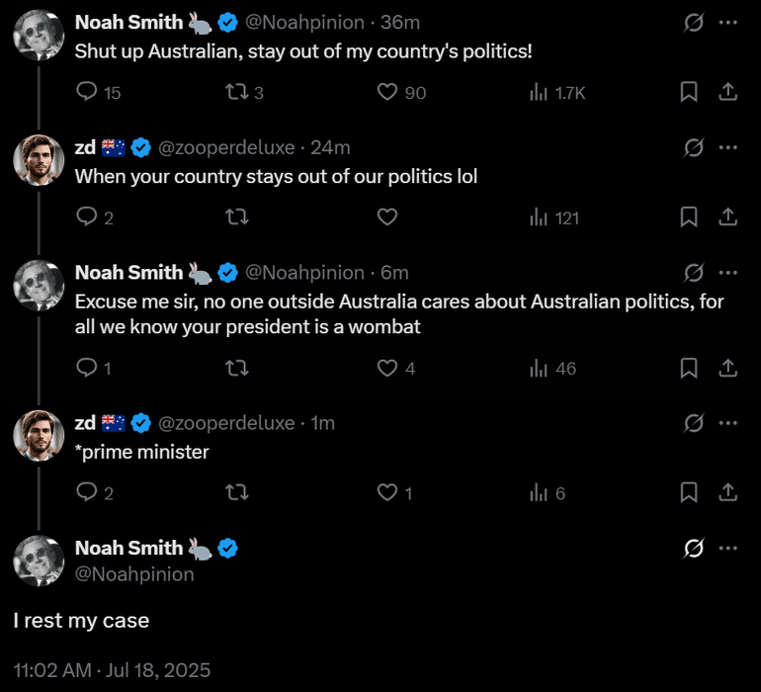Viewport: 761px width, 692px height.
Task: View the 121 views analytics icon
Action: (540, 217)
